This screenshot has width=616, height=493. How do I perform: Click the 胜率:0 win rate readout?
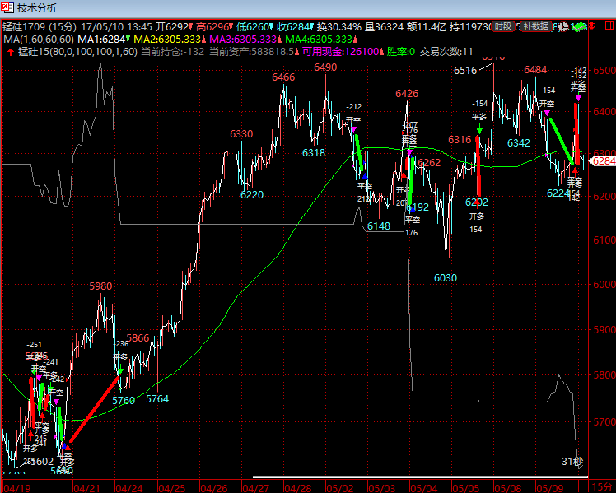pos(401,52)
